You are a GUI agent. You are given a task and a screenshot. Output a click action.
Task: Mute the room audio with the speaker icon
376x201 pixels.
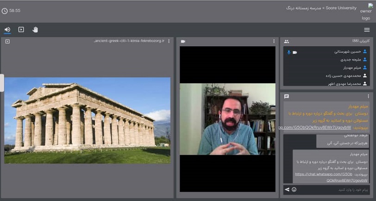point(7,30)
